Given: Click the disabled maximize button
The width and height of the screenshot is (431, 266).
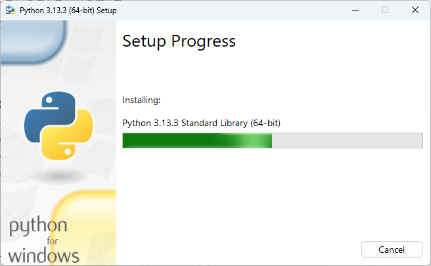Looking at the screenshot, I should click(x=385, y=10).
